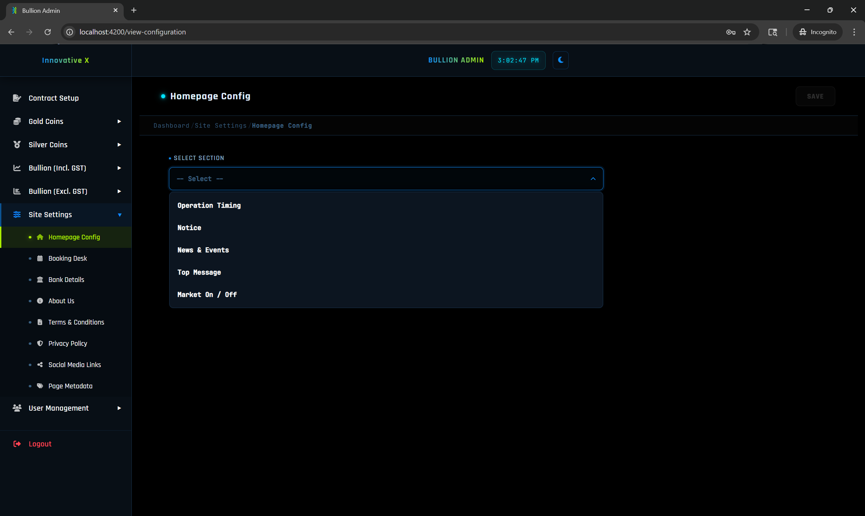Open the tab search icon in Chrome toolbar
This screenshot has width=865, height=516.
tap(772, 32)
